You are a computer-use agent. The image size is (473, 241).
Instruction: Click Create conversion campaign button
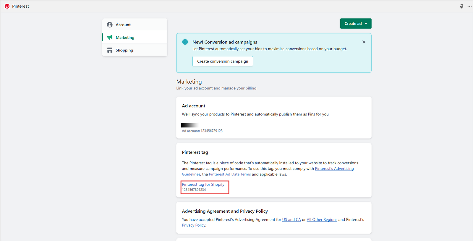click(x=223, y=61)
